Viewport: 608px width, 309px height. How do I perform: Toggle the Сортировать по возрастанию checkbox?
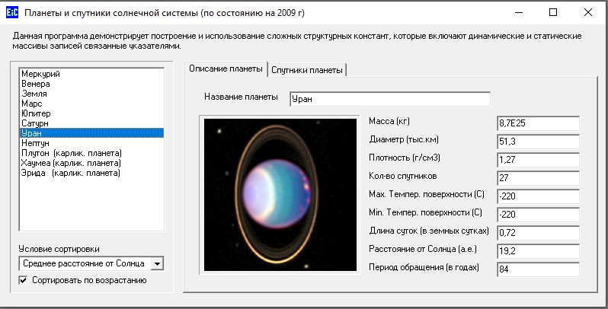(x=24, y=280)
